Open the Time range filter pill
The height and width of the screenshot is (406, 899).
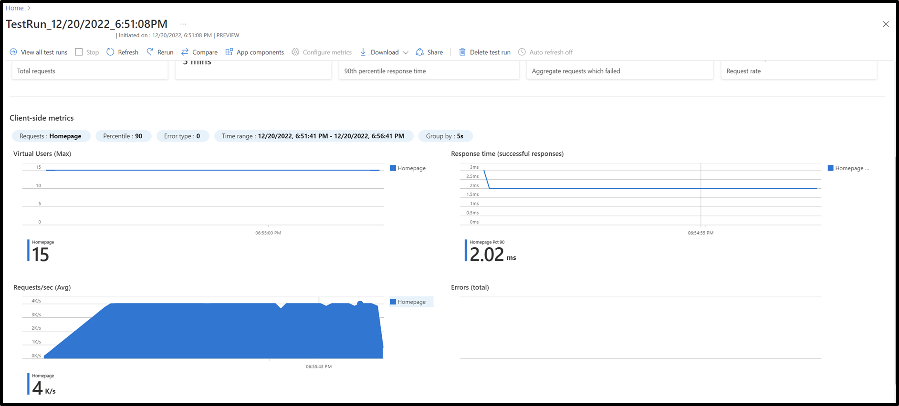(x=313, y=136)
